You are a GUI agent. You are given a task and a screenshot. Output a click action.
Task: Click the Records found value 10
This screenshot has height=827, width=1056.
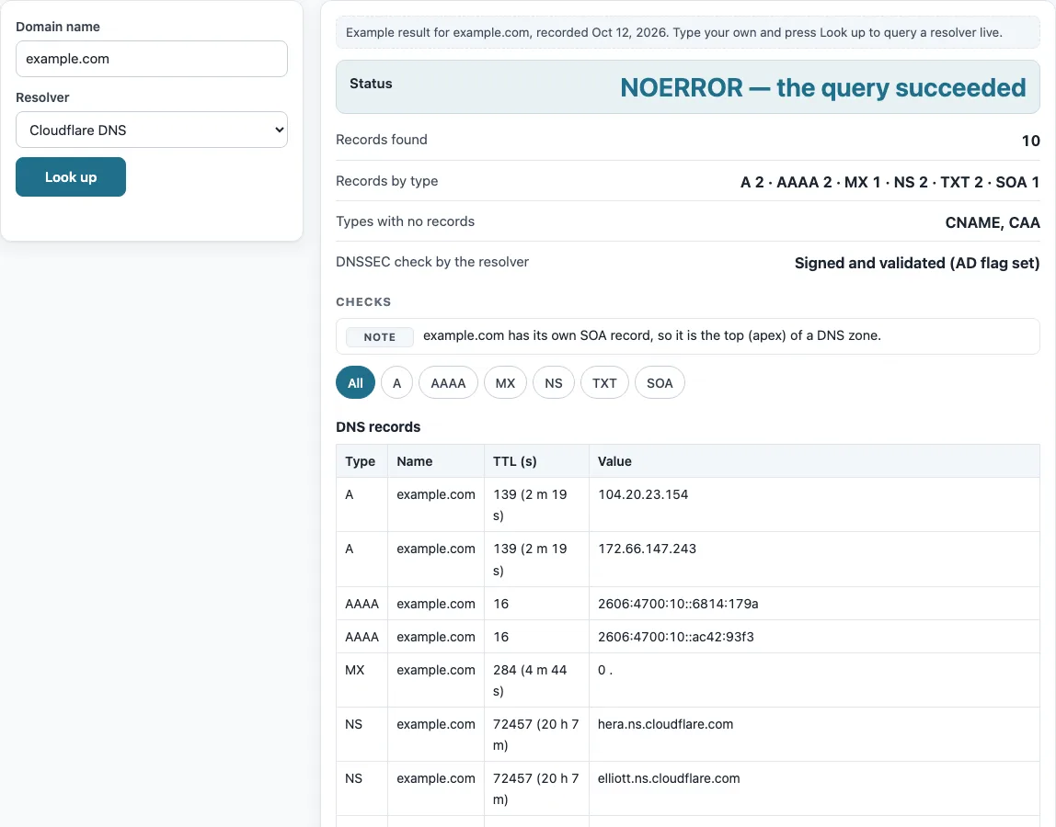pos(1031,141)
